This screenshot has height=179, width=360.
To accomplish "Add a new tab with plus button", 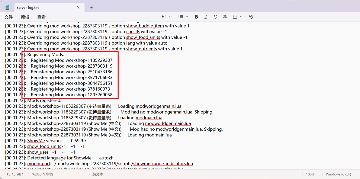I will click(91, 7).
